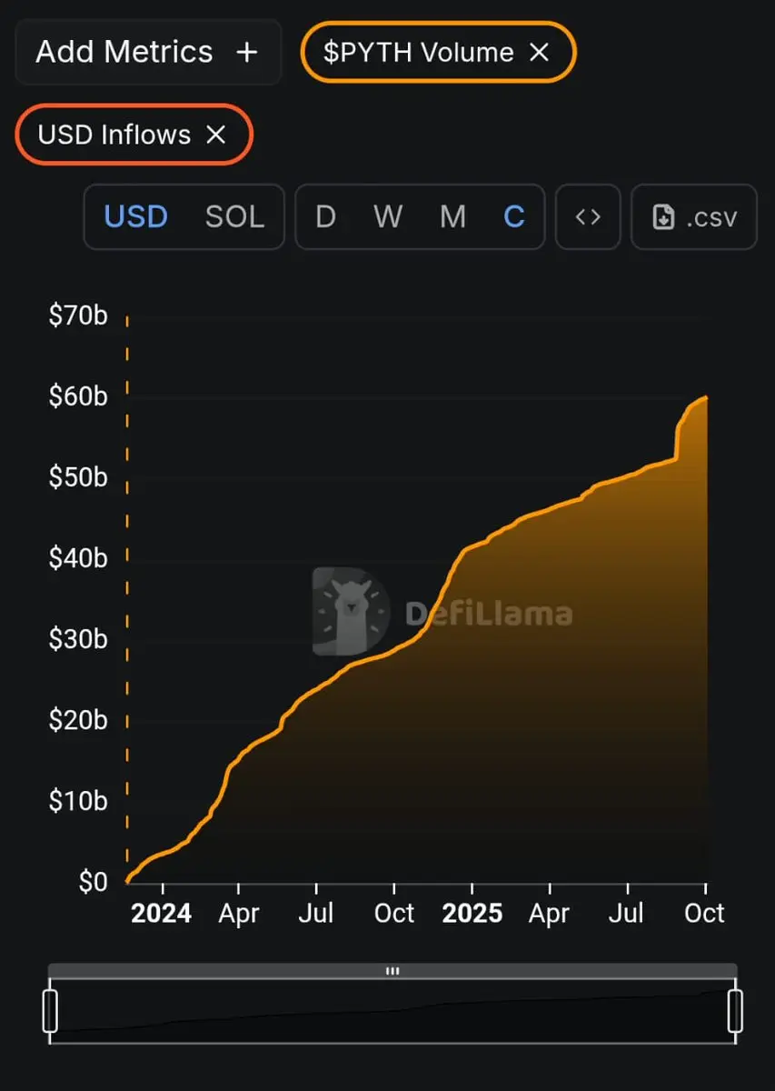Viewport: 775px width, 1091px height.
Task: Click the plus icon in Add Metrics
Action: [247, 53]
